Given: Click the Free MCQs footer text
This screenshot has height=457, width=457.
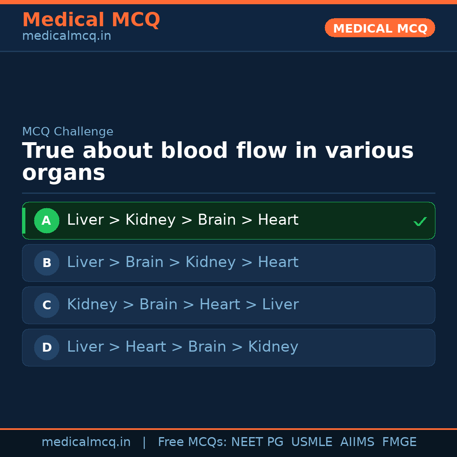Looking at the screenshot, I should tap(192, 442).
